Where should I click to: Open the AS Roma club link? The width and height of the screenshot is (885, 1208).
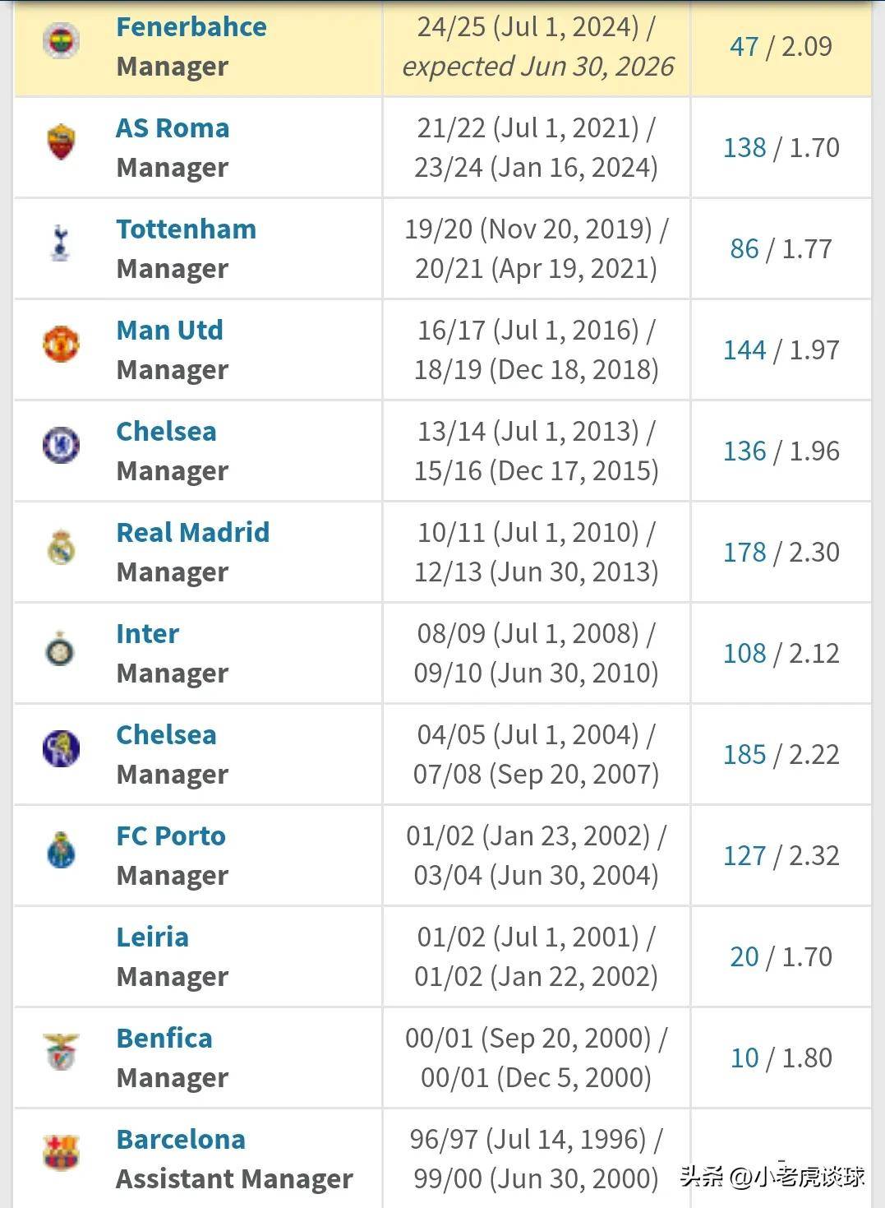[x=173, y=128]
